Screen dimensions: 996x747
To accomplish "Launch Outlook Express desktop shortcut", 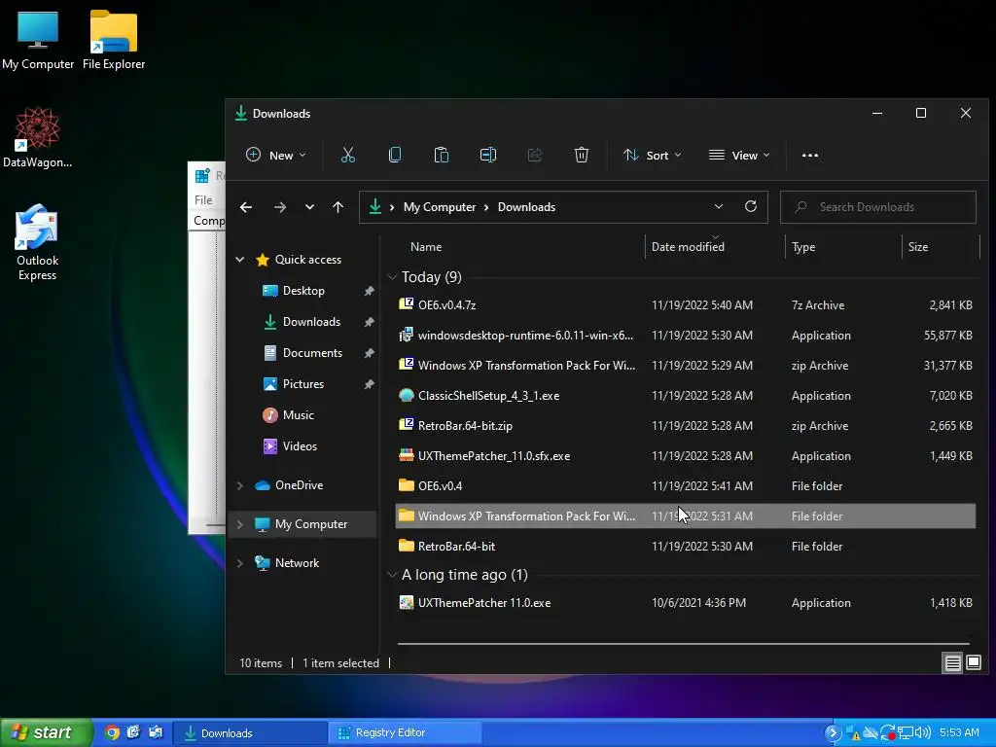I will tap(38, 242).
